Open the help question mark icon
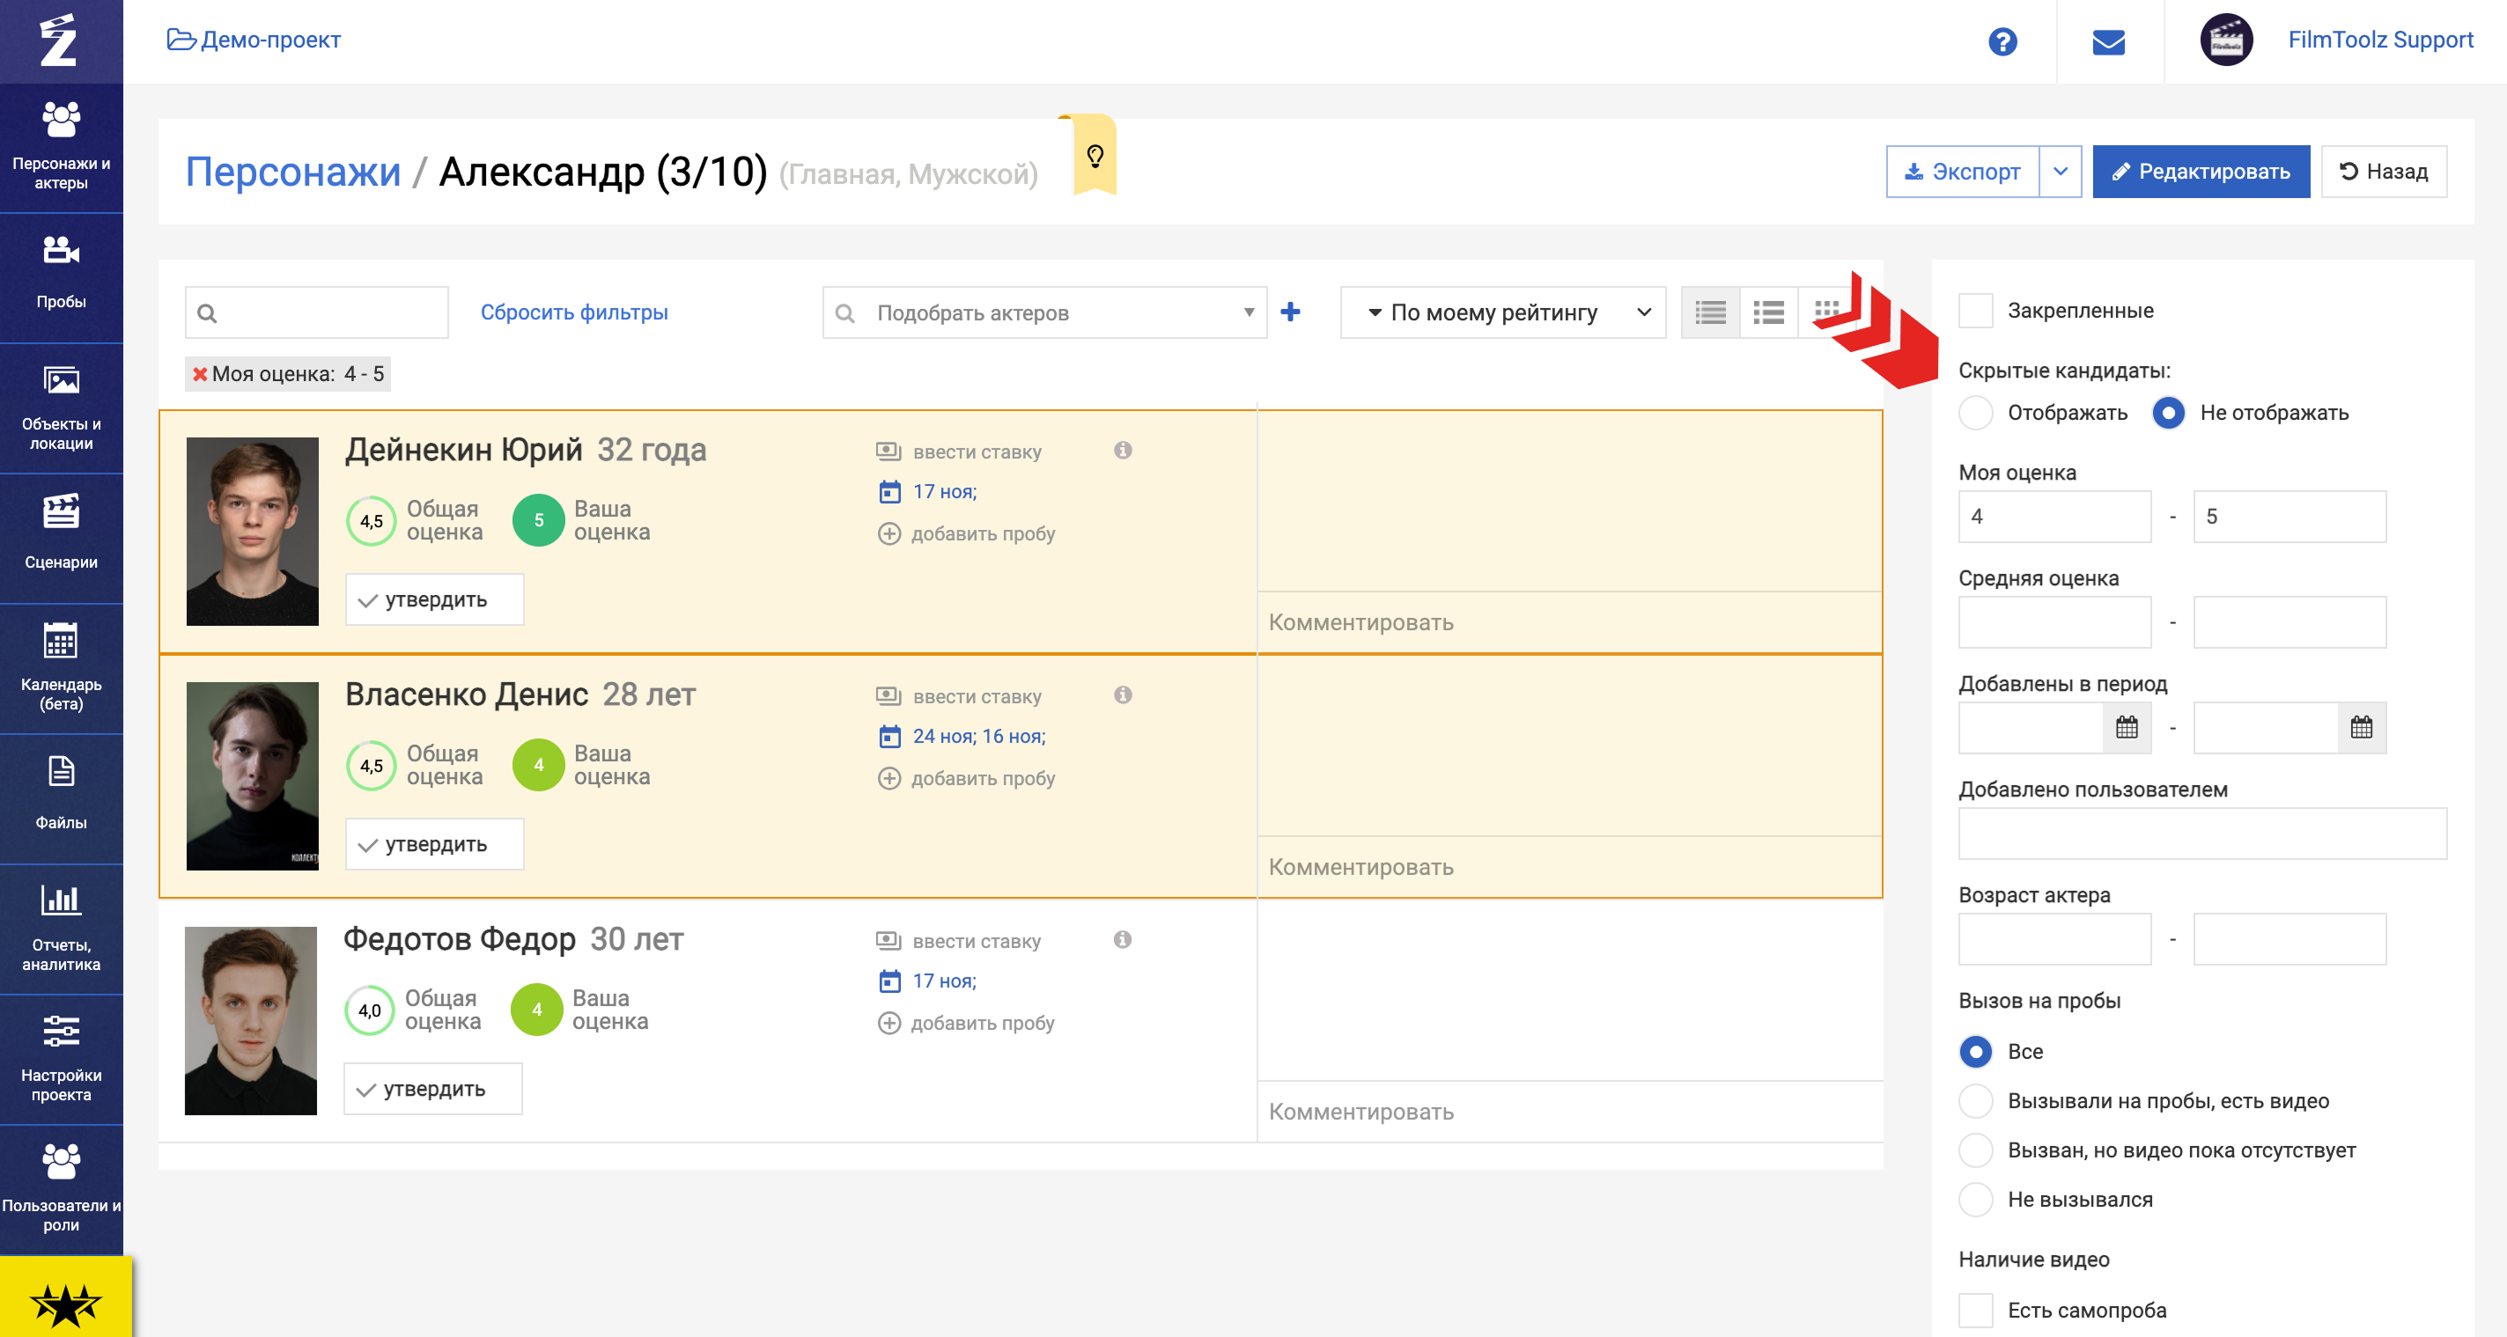This screenshot has width=2507, height=1337. point(2002,40)
